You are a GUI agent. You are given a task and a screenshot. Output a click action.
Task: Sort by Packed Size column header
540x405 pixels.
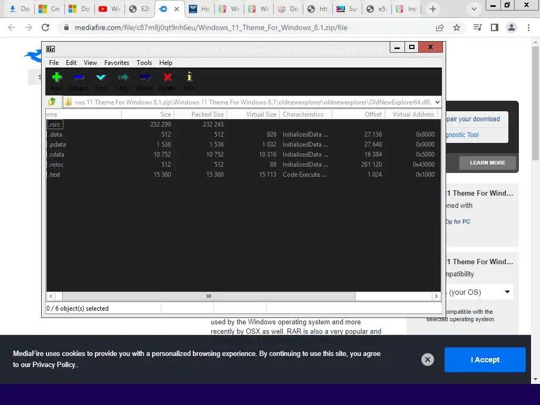point(200,114)
